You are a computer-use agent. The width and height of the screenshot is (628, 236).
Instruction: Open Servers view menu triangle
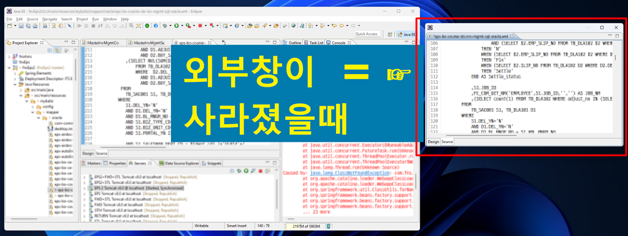[277, 171]
